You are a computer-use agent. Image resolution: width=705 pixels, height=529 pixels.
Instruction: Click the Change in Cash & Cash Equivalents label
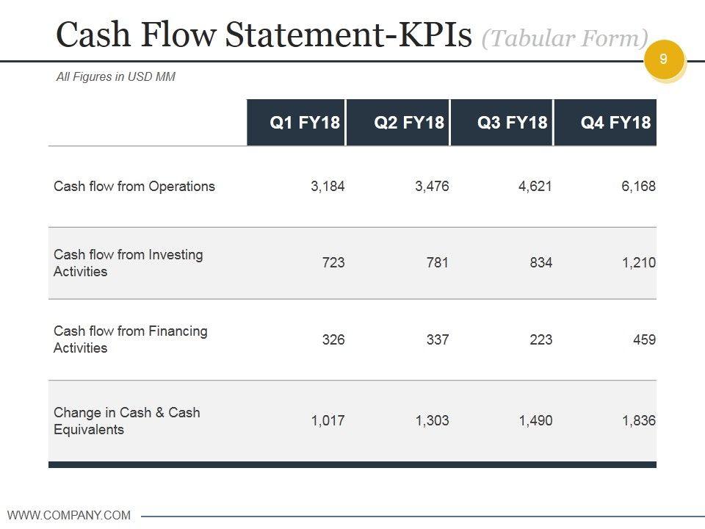(x=126, y=421)
